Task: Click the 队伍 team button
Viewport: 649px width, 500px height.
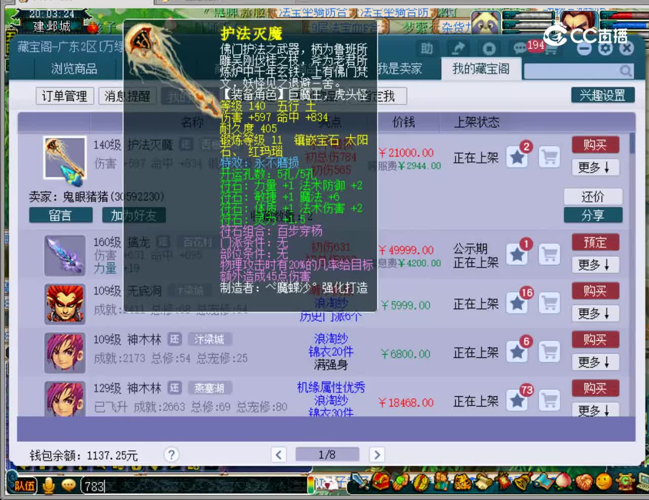Action: (23, 486)
